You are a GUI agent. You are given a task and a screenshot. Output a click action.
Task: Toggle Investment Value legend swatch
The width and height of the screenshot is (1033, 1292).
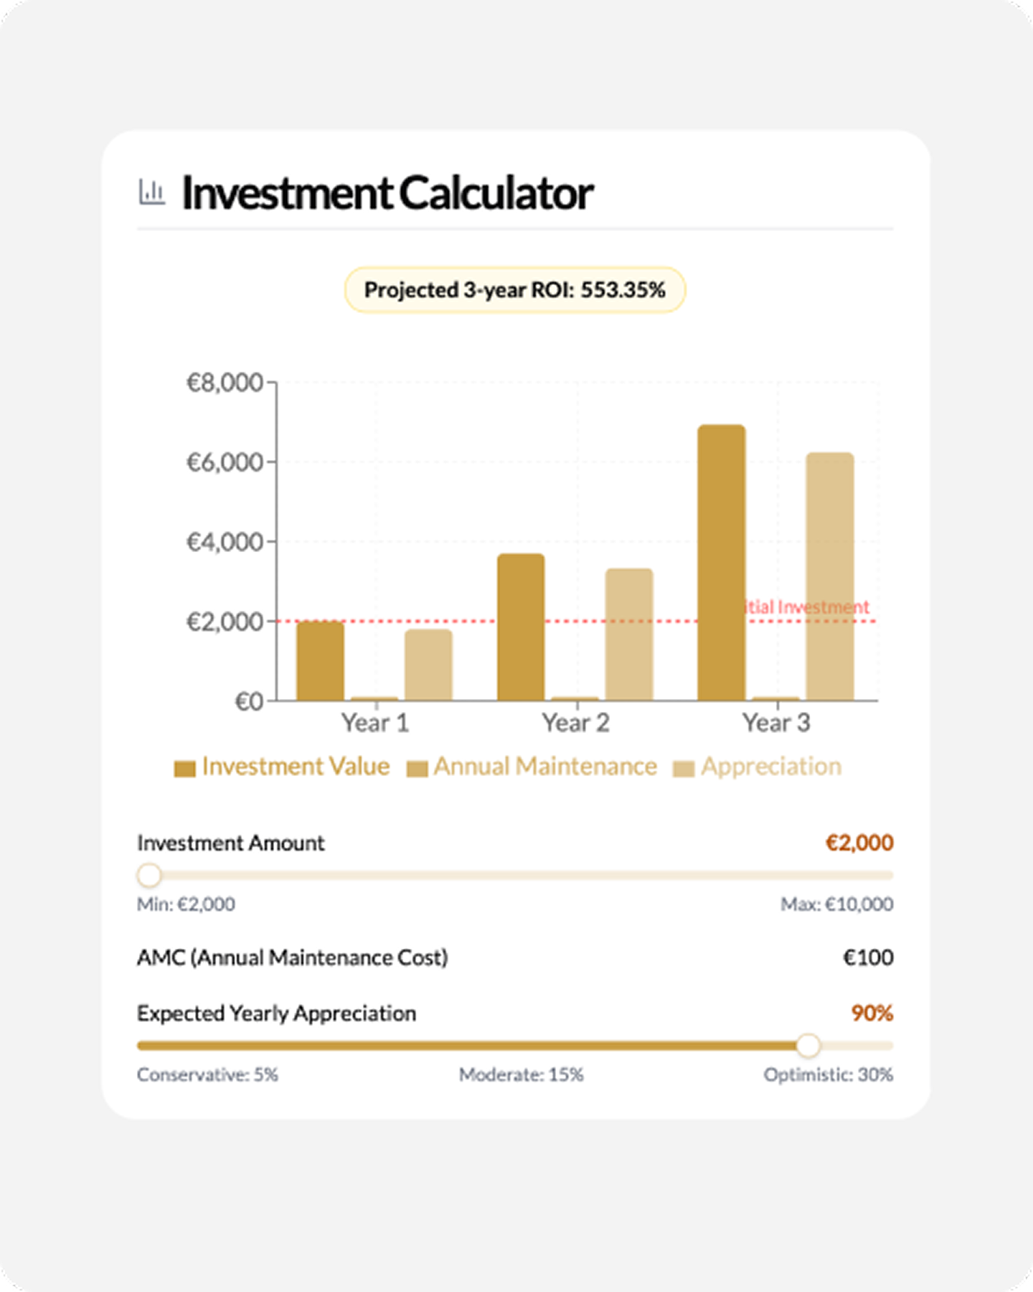[184, 769]
